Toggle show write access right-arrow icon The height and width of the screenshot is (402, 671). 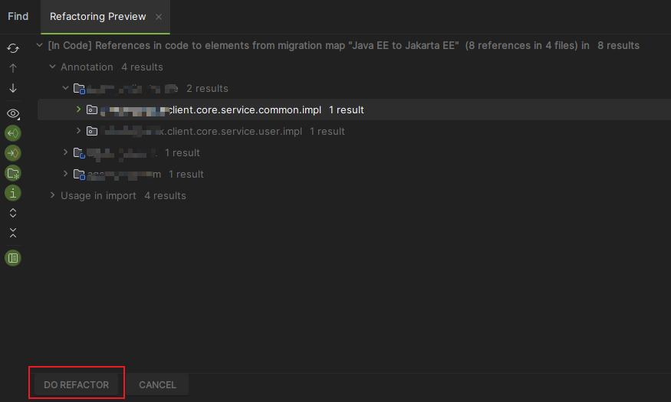coord(13,153)
